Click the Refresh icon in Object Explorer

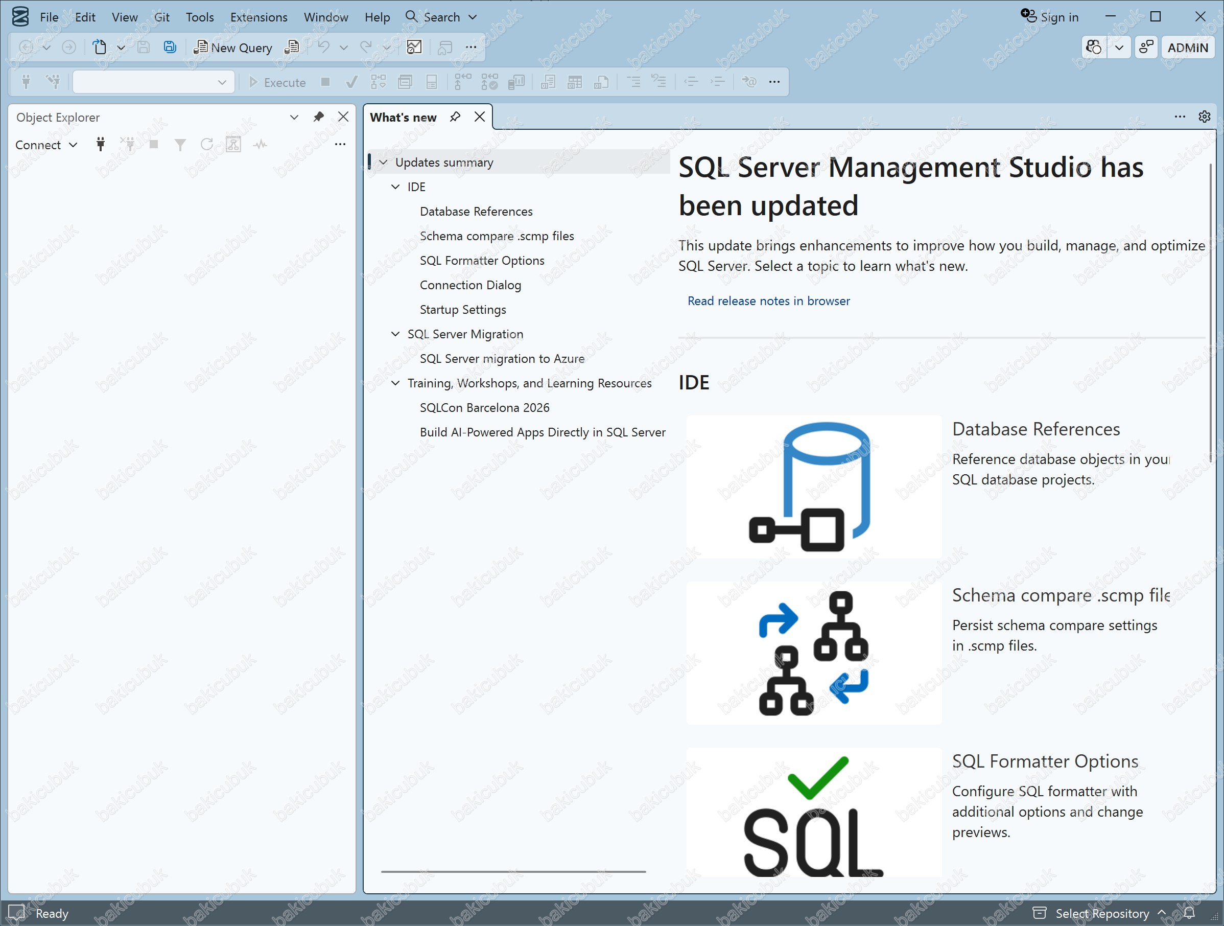[207, 145]
